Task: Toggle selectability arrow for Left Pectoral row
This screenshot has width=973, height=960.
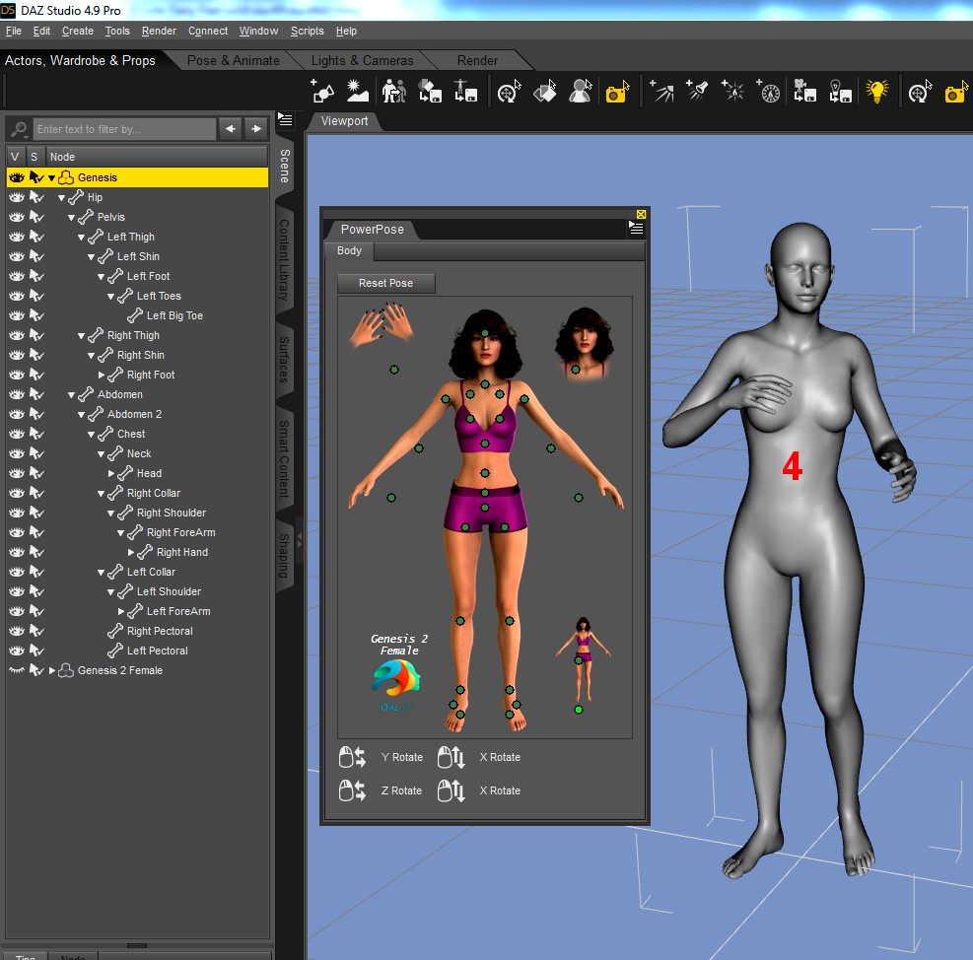Action: [x=36, y=651]
